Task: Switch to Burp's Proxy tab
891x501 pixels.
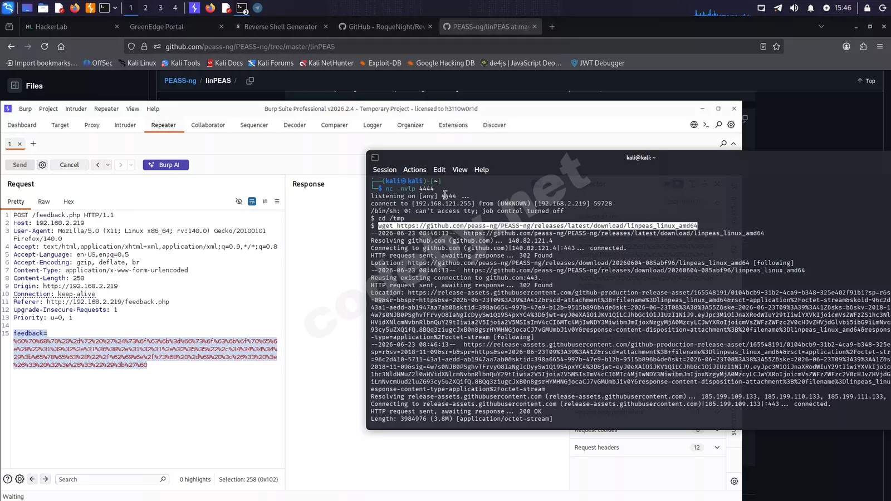Action: click(92, 125)
